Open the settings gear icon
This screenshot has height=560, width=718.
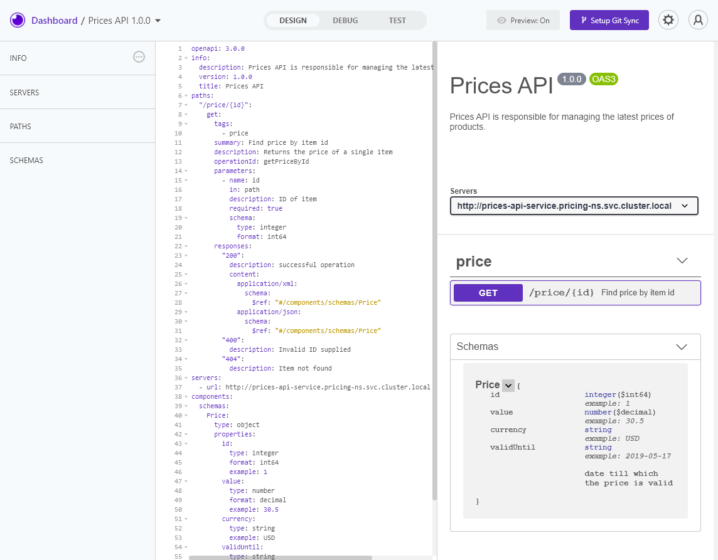click(x=668, y=20)
